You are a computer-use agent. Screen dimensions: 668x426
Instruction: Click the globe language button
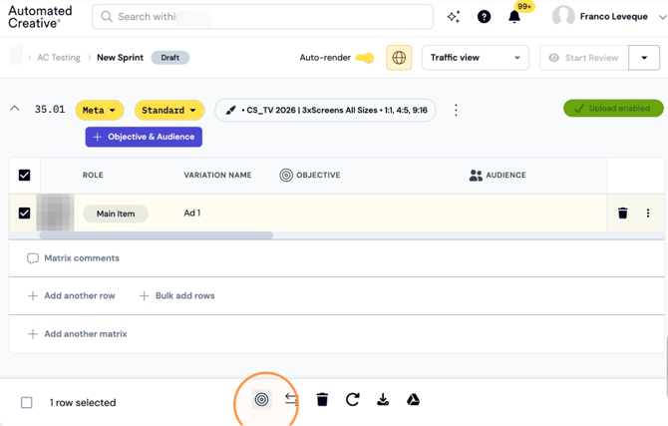tap(399, 58)
